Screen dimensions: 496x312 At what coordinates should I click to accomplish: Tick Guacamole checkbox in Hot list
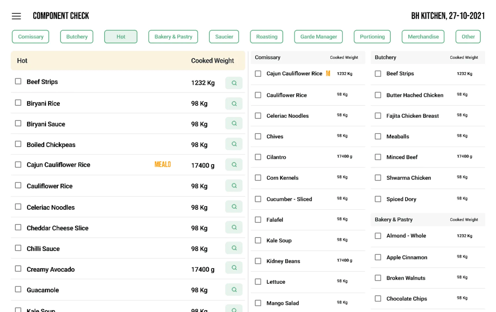tap(18, 289)
